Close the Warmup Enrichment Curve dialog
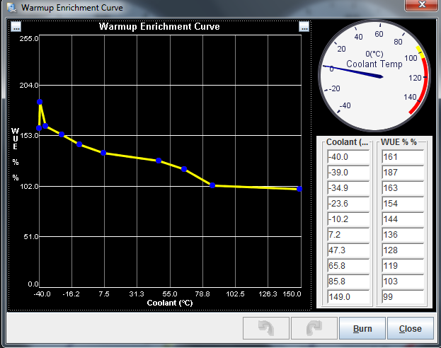441x348 pixels. [x=411, y=328]
